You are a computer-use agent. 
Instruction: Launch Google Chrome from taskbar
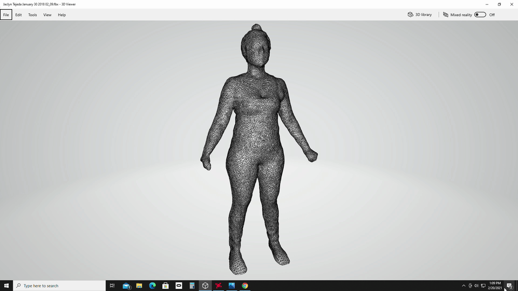click(x=245, y=286)
